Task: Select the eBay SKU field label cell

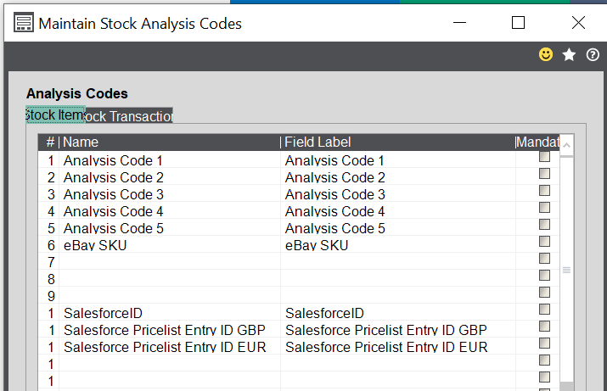Action: (397, 245)
